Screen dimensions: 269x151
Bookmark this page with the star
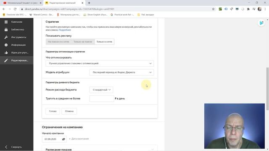point(213,9)
